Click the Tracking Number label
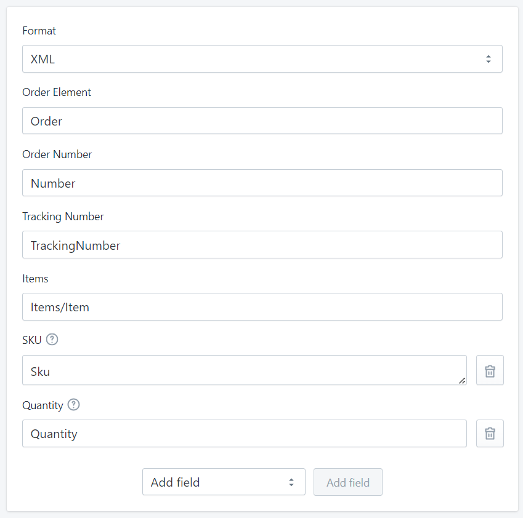The width and height of the screenshot is (523, 518). coord(63,217)
